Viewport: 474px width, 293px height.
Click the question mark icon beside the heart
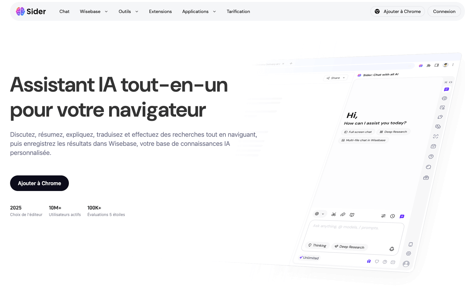pos(385,262)
